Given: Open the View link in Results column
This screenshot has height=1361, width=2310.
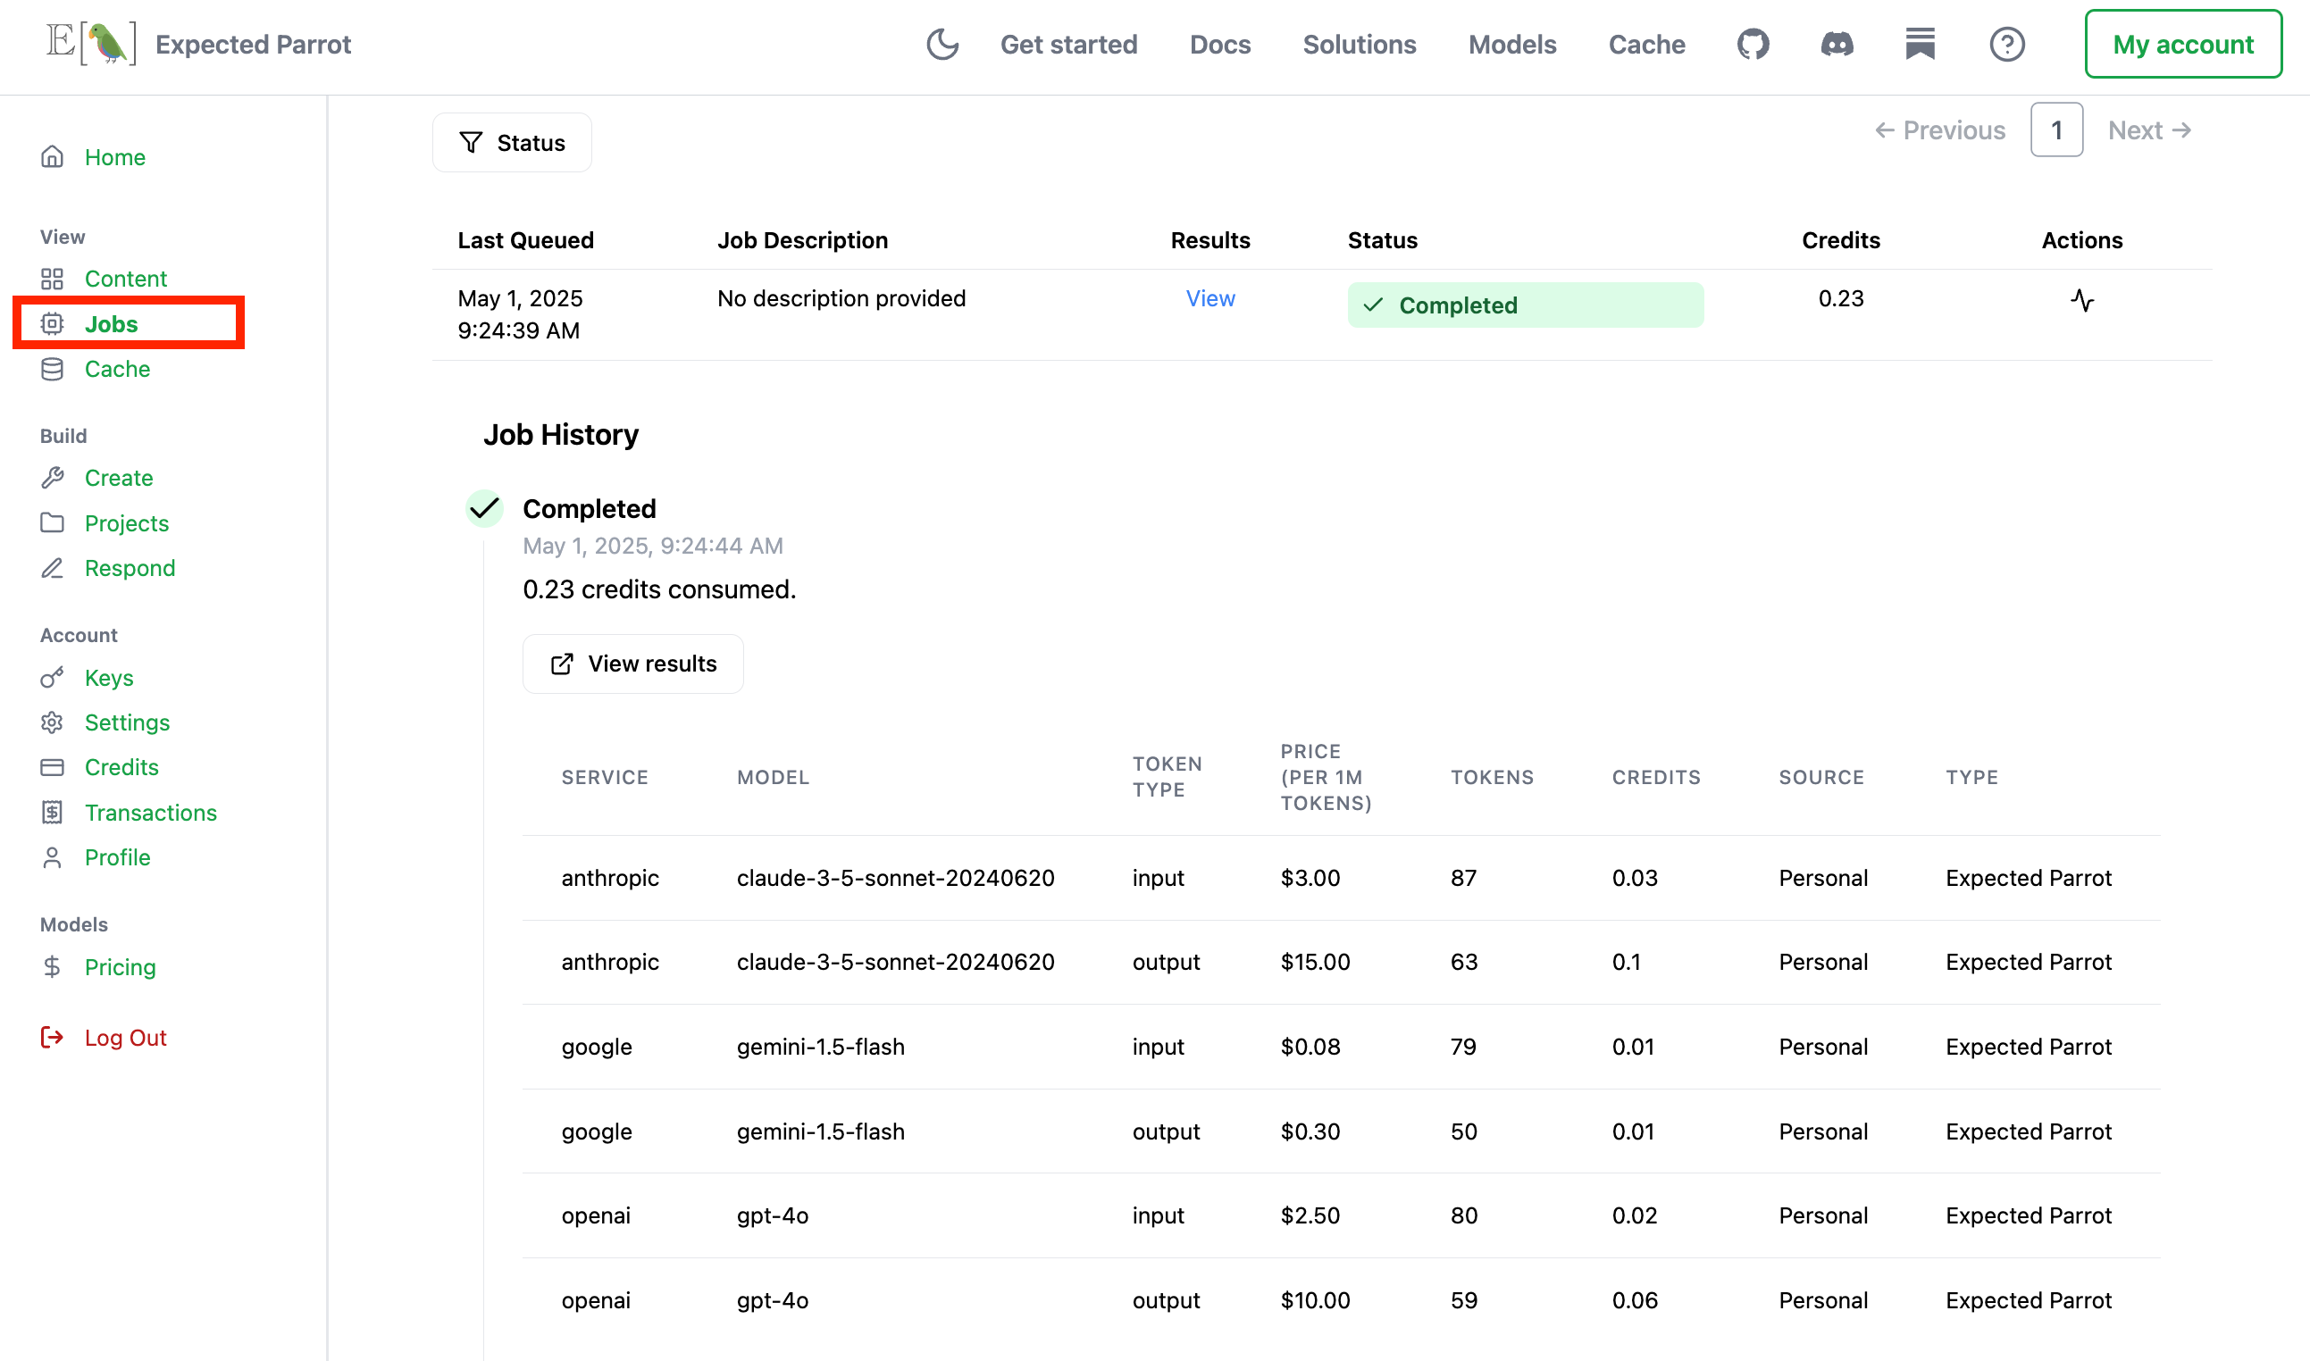Looking at the screenshot, I should point(1209,298).
